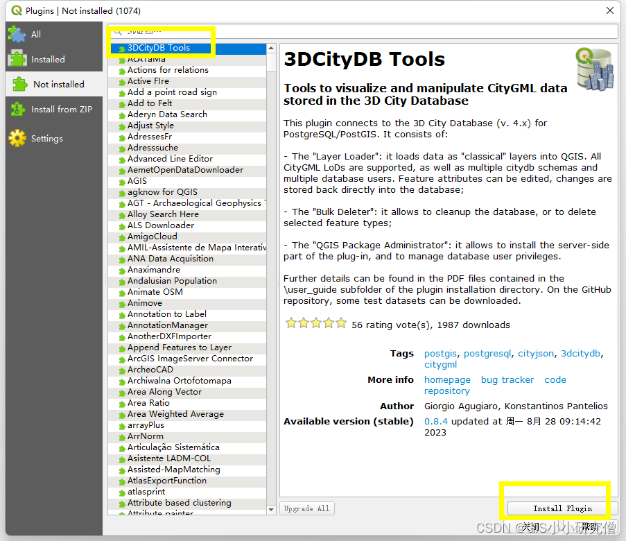Select Anaximandre plugin
Screen dimensions: 626x541
[x=187, y=270]
